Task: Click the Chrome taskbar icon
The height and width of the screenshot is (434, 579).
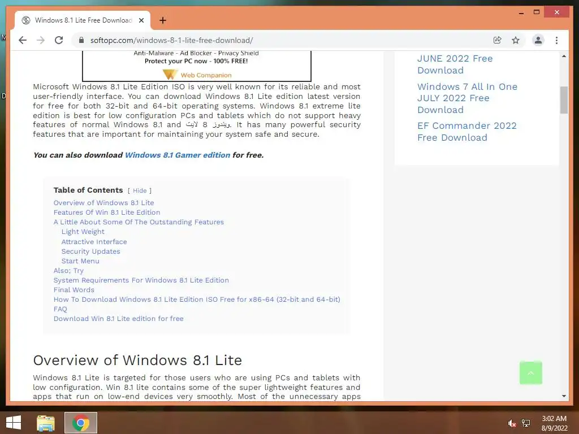Action: [x=81, y=423]
